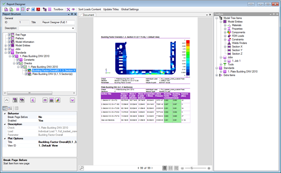Select Components in the Toolbox tree

(x=238, y=32)
